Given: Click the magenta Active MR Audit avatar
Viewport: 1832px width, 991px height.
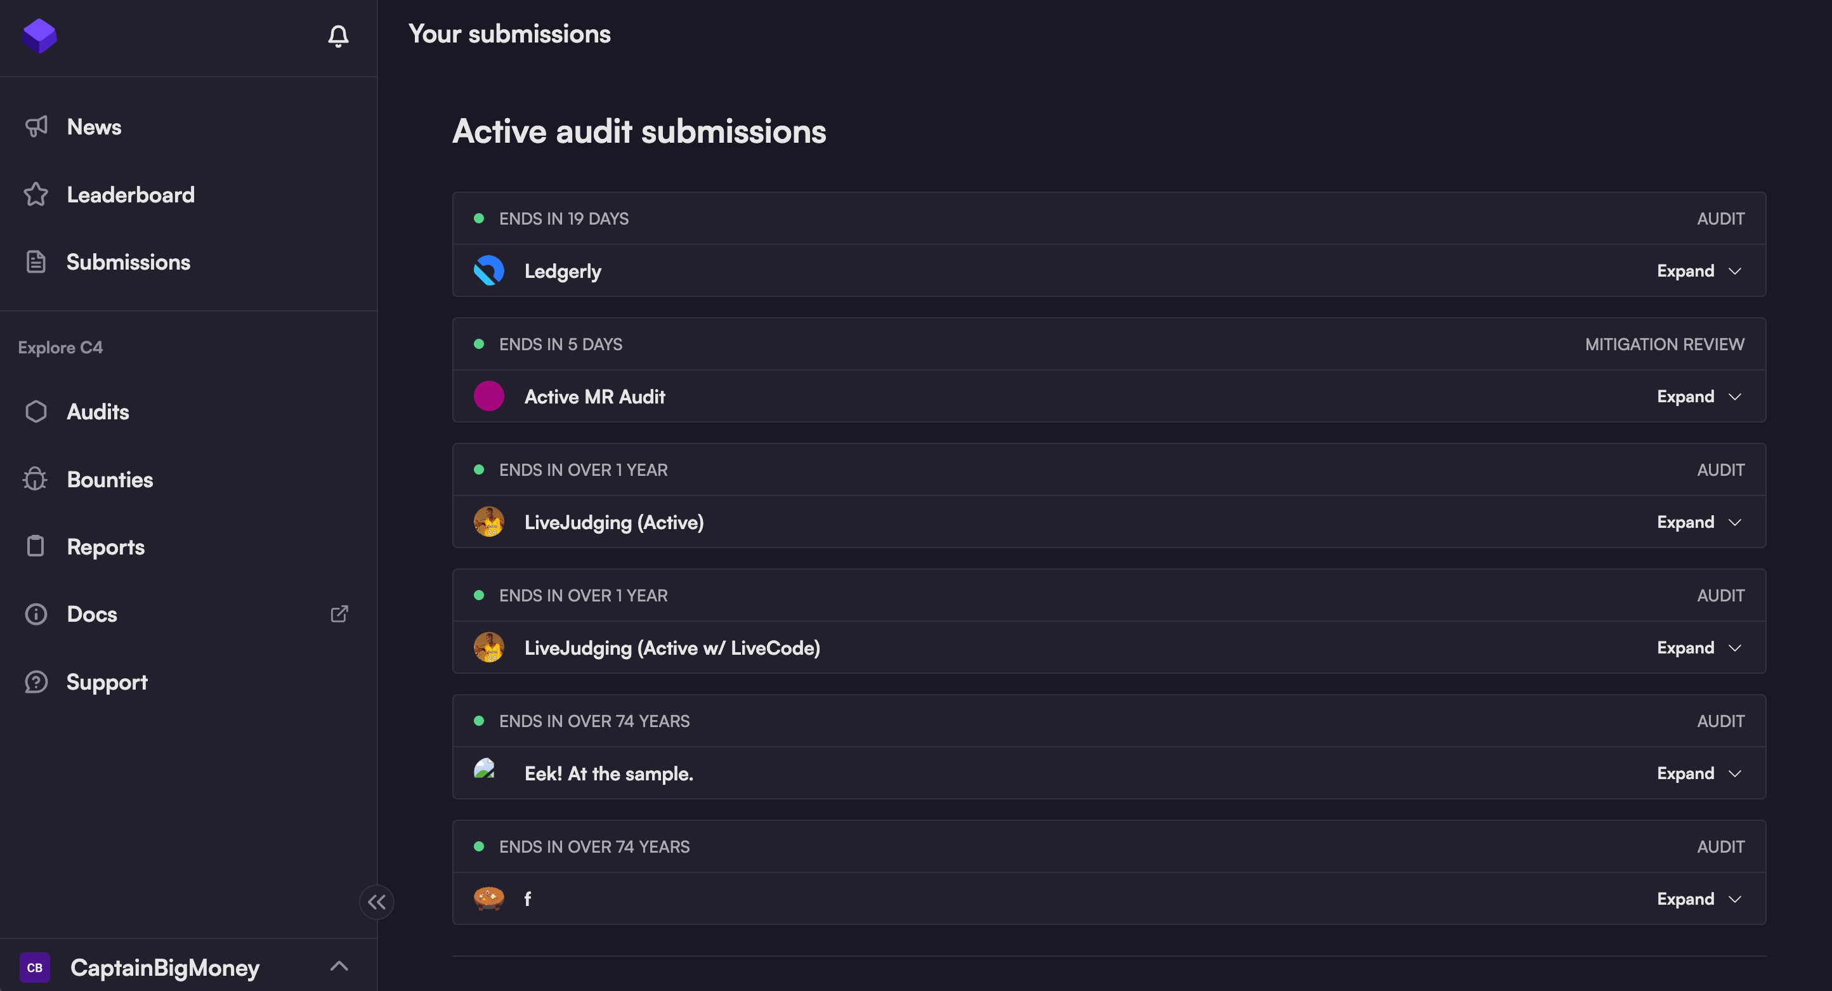Looking at the screenshot, I should 488,397.
